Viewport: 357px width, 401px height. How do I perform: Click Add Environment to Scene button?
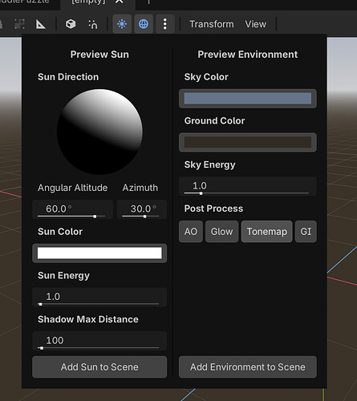point(248,367)
